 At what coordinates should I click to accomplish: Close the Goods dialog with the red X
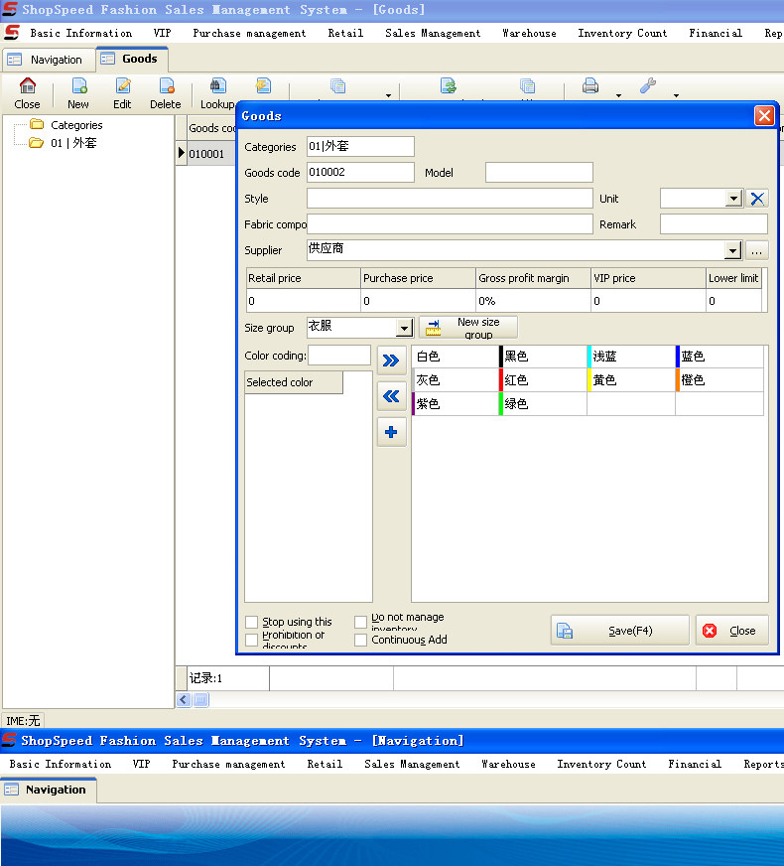click(764, 116)
